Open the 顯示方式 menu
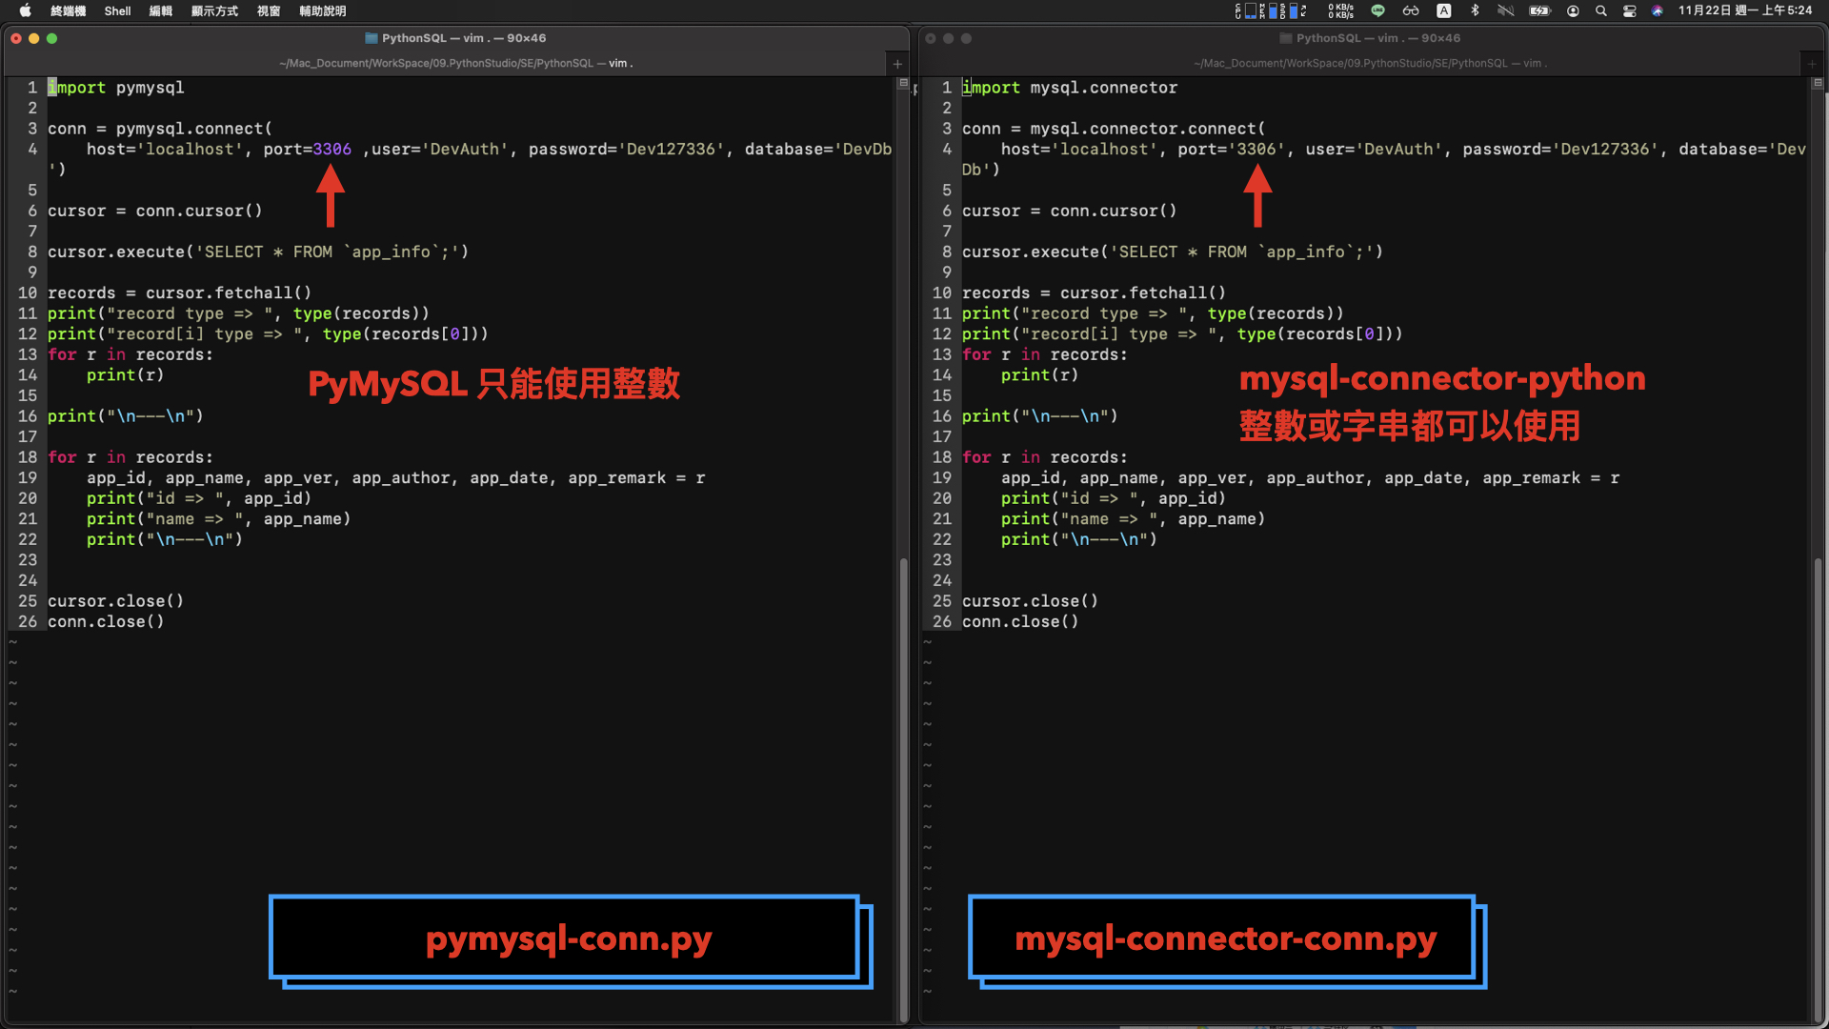 point(214,10)
